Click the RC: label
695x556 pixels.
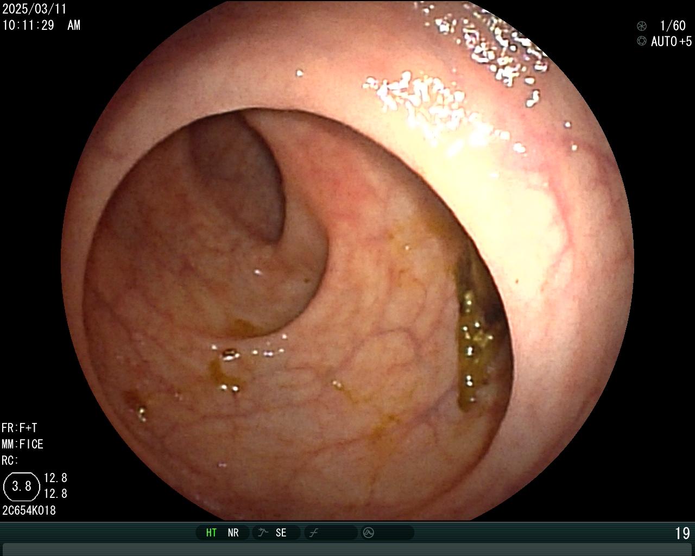(10, 460)
